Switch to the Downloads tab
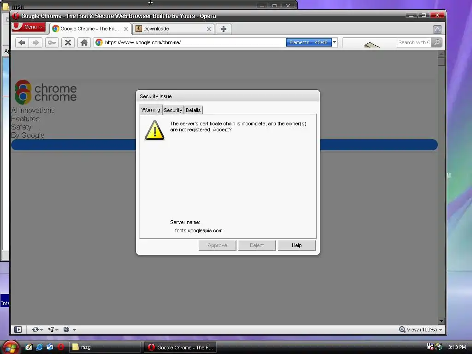 click(173, 29)
